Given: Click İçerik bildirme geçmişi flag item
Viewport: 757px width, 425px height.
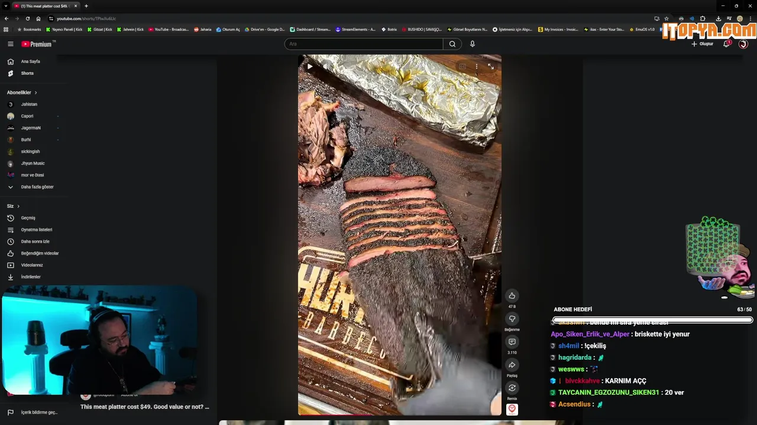Looking at the screenshot, I should 39,413.
